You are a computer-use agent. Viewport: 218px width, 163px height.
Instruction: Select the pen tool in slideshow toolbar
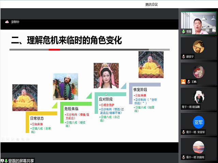pos(13,140)
